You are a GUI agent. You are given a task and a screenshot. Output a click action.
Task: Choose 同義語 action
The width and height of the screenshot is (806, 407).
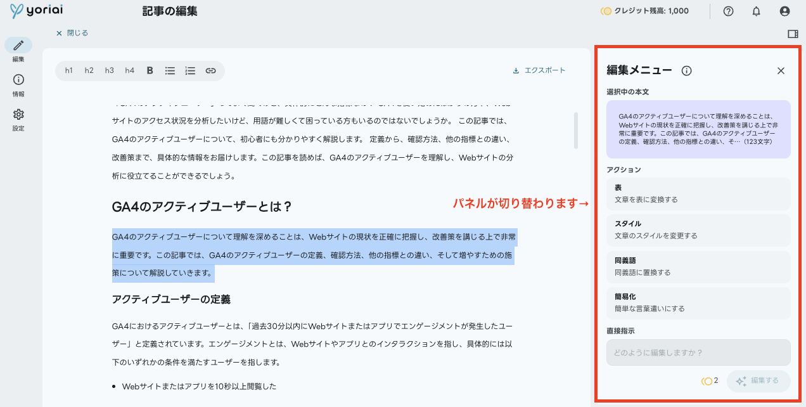coord(698,266)
